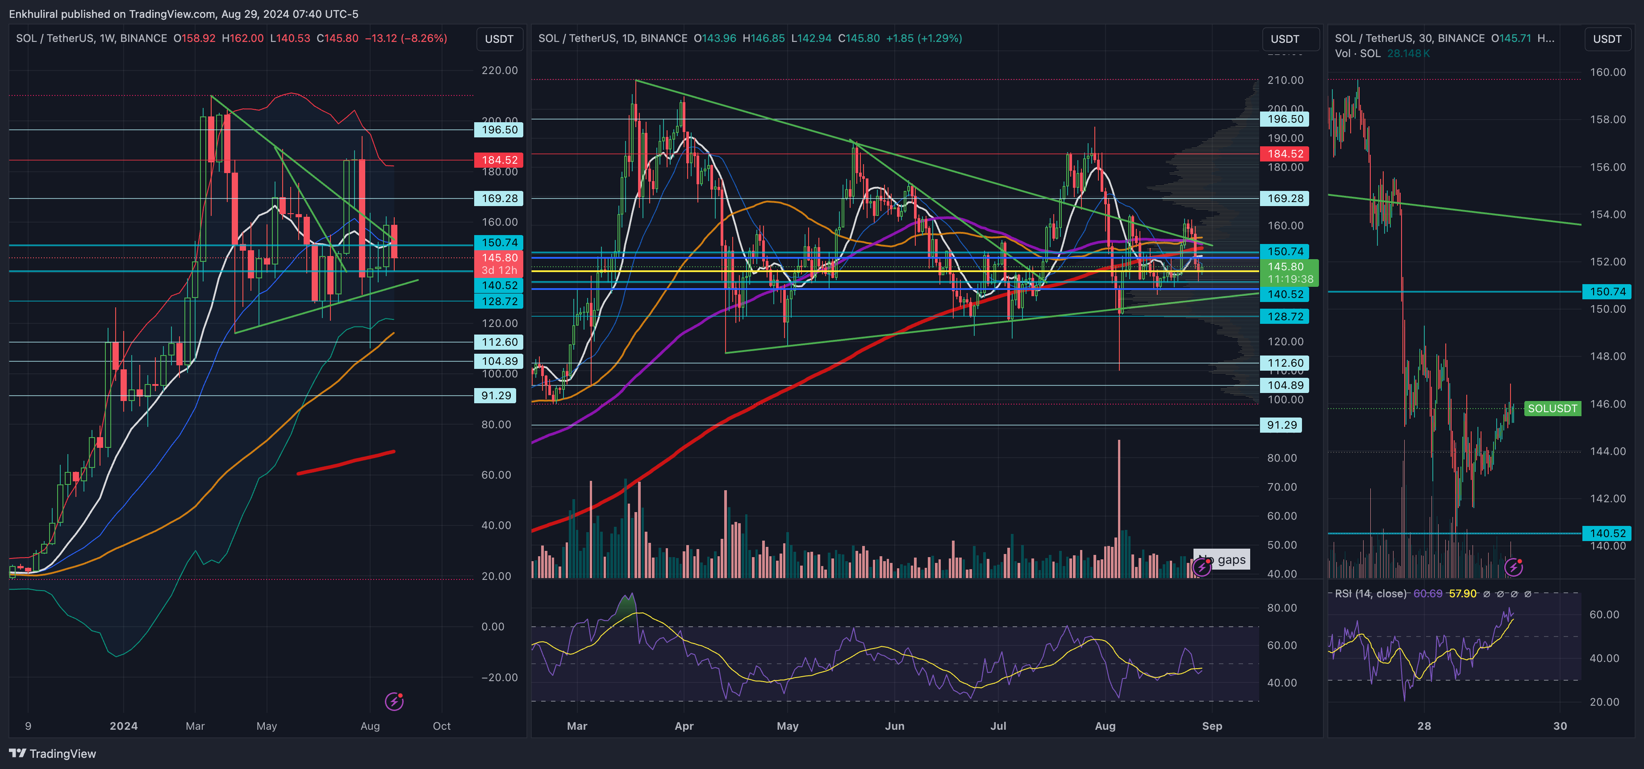Click the RSI (14, close) indicator legend
The image size is (1644, 769).
(1370, 594)
